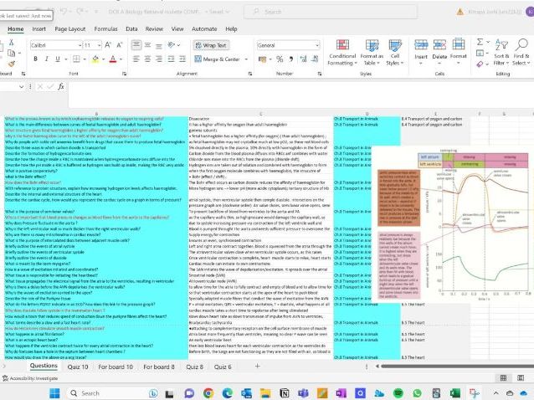
Task: Switch to the Quiz 10 sheet
Action: point(78,367)
